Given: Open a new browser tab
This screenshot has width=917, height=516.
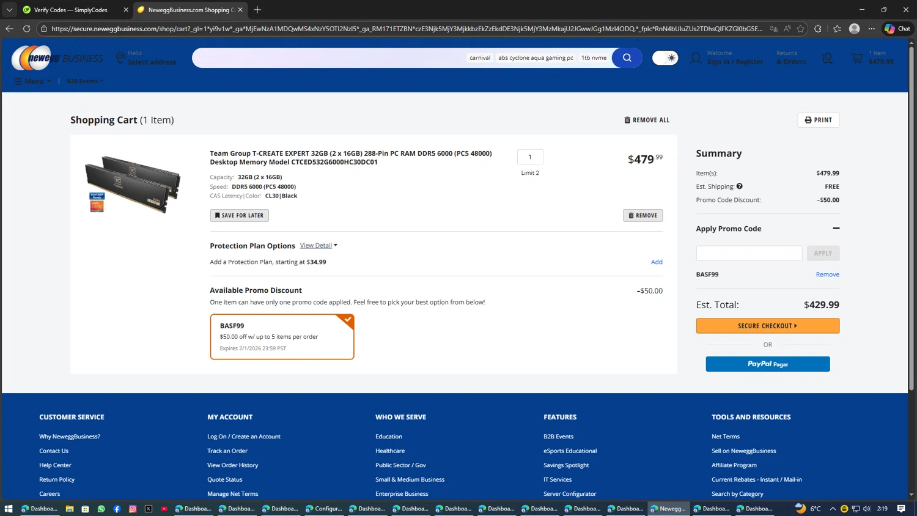Looking at the screenshot, I should [x=257, y=10].
